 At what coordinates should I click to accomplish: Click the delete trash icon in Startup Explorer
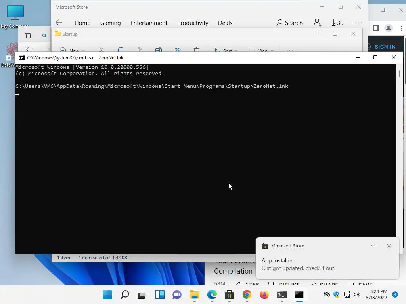pos(197,49)
